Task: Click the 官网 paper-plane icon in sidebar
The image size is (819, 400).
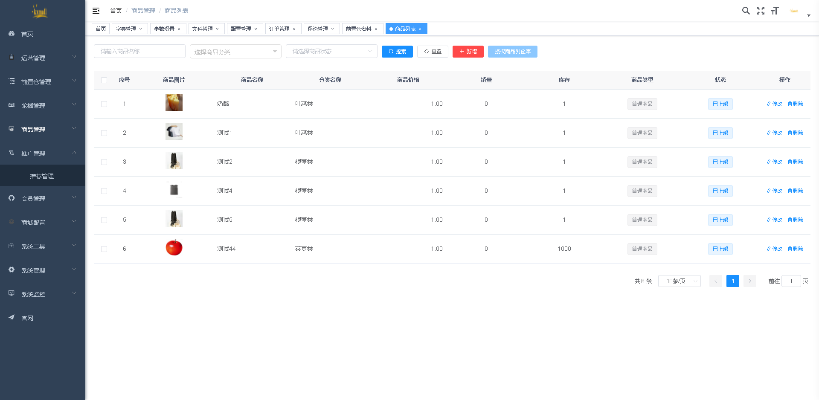Action: pyautogui.click(x=12, y=318)
